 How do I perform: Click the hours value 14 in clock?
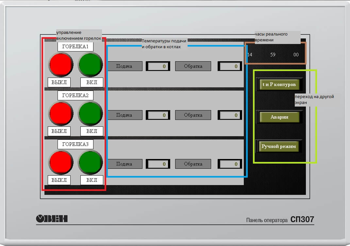[x=250, y=55]
